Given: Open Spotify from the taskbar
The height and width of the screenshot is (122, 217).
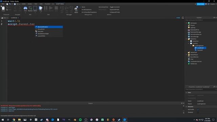Looking at the screenshot, I should (80, 120).
